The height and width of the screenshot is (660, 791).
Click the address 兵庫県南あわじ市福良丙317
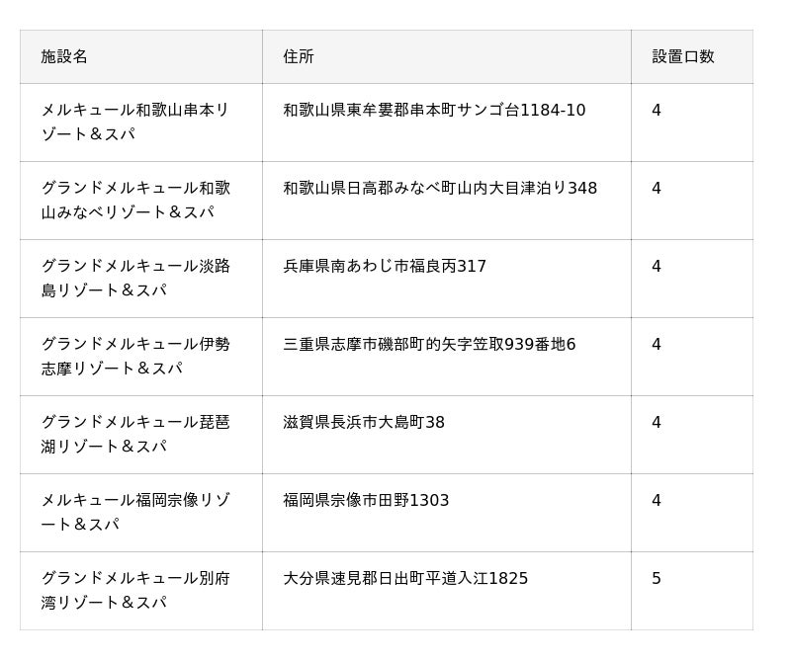(x=385, y=267)
